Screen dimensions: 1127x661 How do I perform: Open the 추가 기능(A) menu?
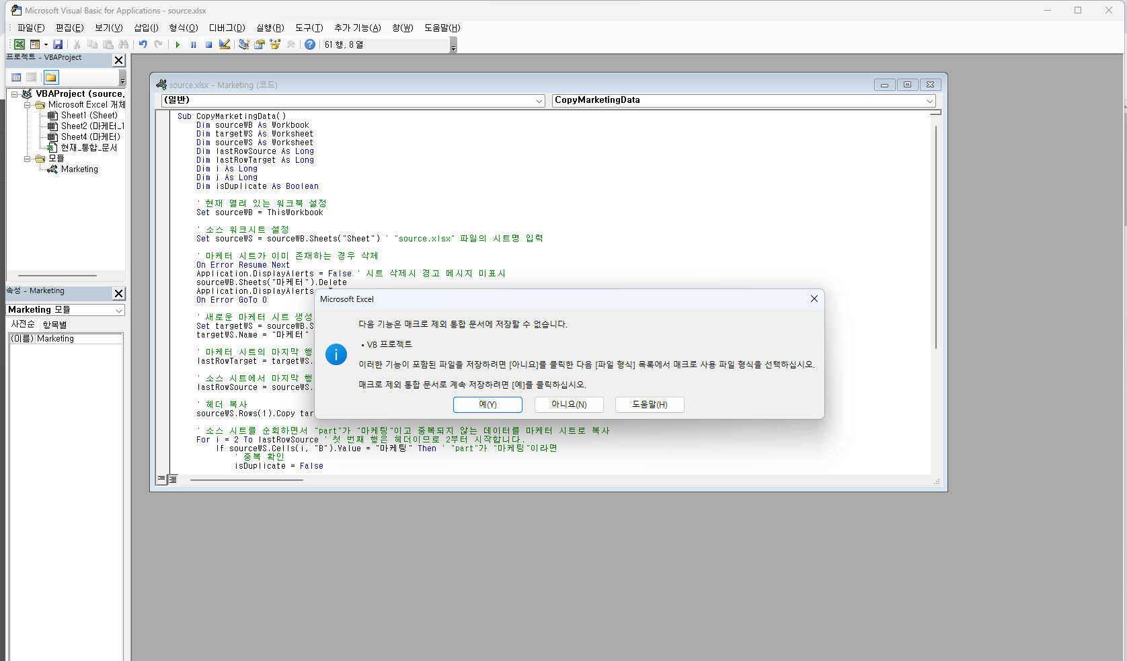pyautogui.click(x=358, y=28)
